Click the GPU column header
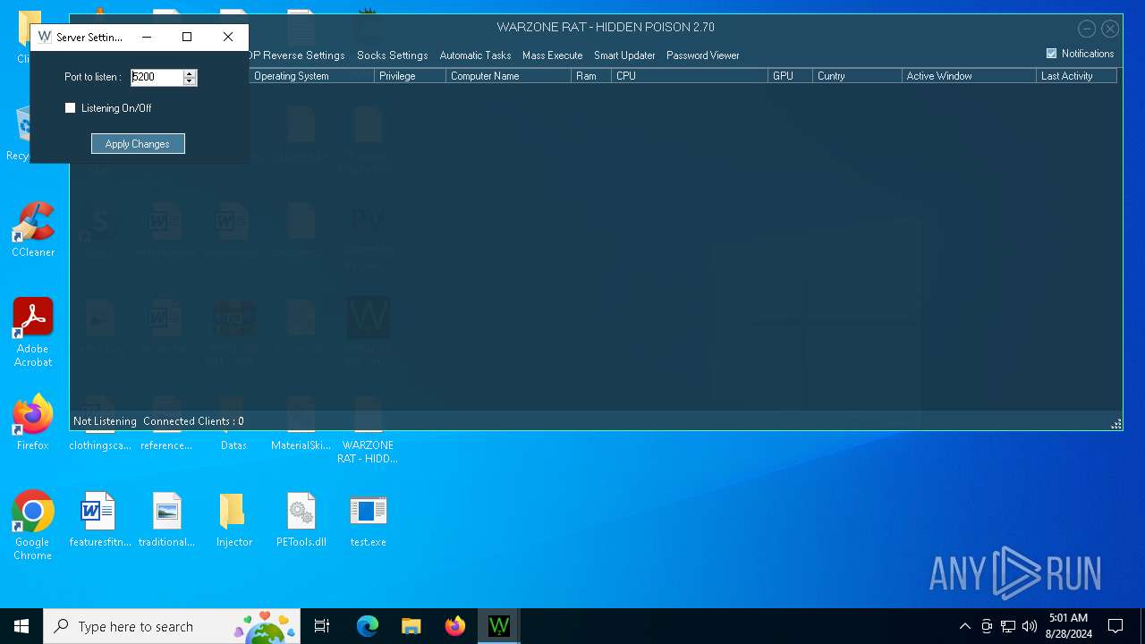The width and height of the screenshot is (1145, 644). pos(790,76)
